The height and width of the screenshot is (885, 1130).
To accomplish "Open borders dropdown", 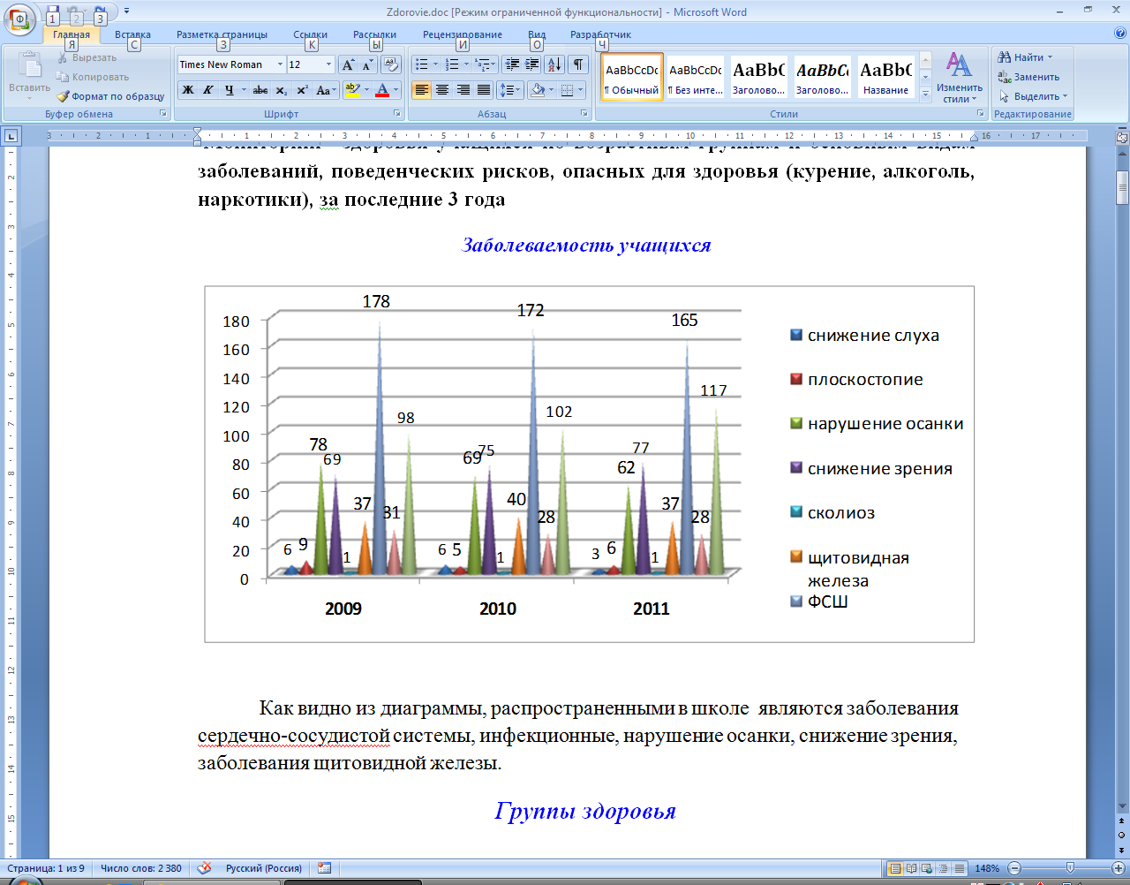I will (x=581, y=90).
